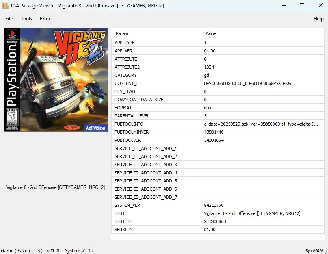Click the system version value 84213760
This screenshot has width=328, height=254.
(214, 205)
